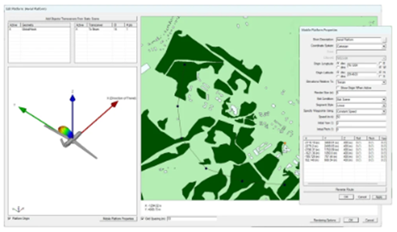This screenshot has width=397, height=232.
Task: Open the Specify Waypoints Using dropdown
Action: (x=361, y=111)
